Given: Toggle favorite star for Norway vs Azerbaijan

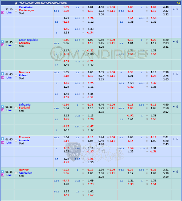Looking at the screenshot, I should pos(16,173).
